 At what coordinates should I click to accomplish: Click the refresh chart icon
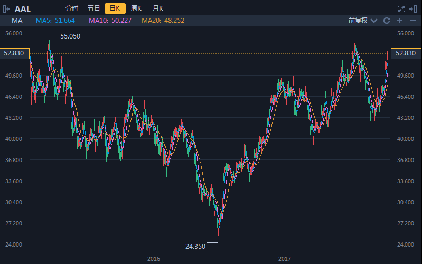387,21
